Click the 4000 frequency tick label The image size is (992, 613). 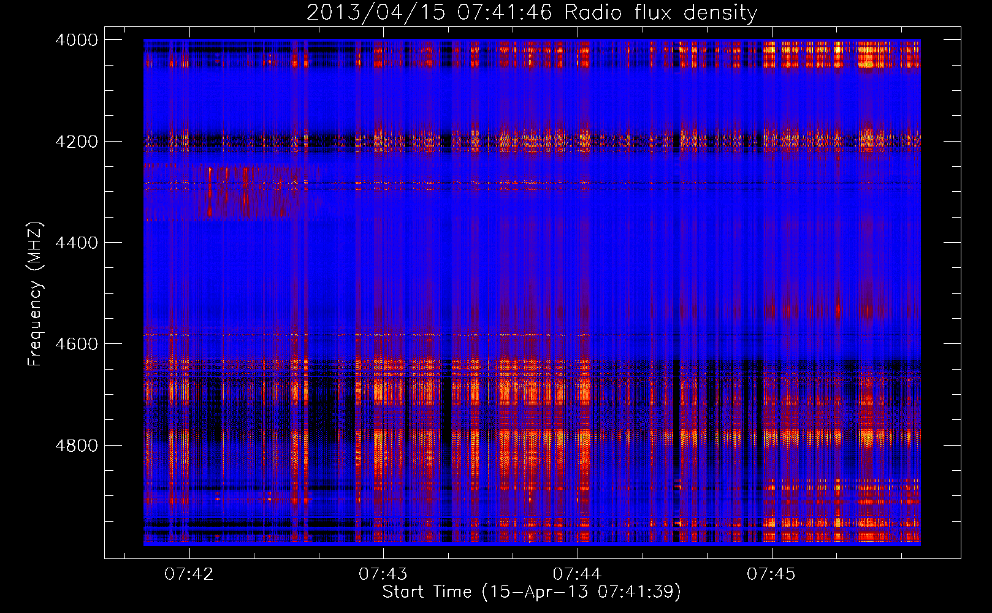click(77, 40)
